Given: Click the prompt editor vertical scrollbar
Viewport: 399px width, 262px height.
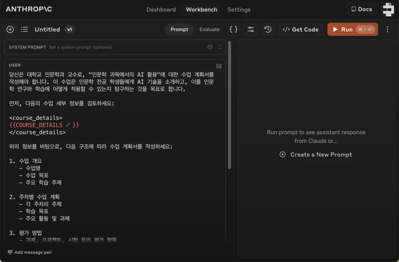Looking at the screenshot, I should [230, 105].
